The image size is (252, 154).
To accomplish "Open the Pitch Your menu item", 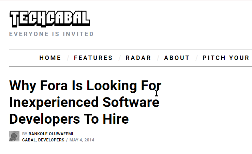I will pos(226,58).
